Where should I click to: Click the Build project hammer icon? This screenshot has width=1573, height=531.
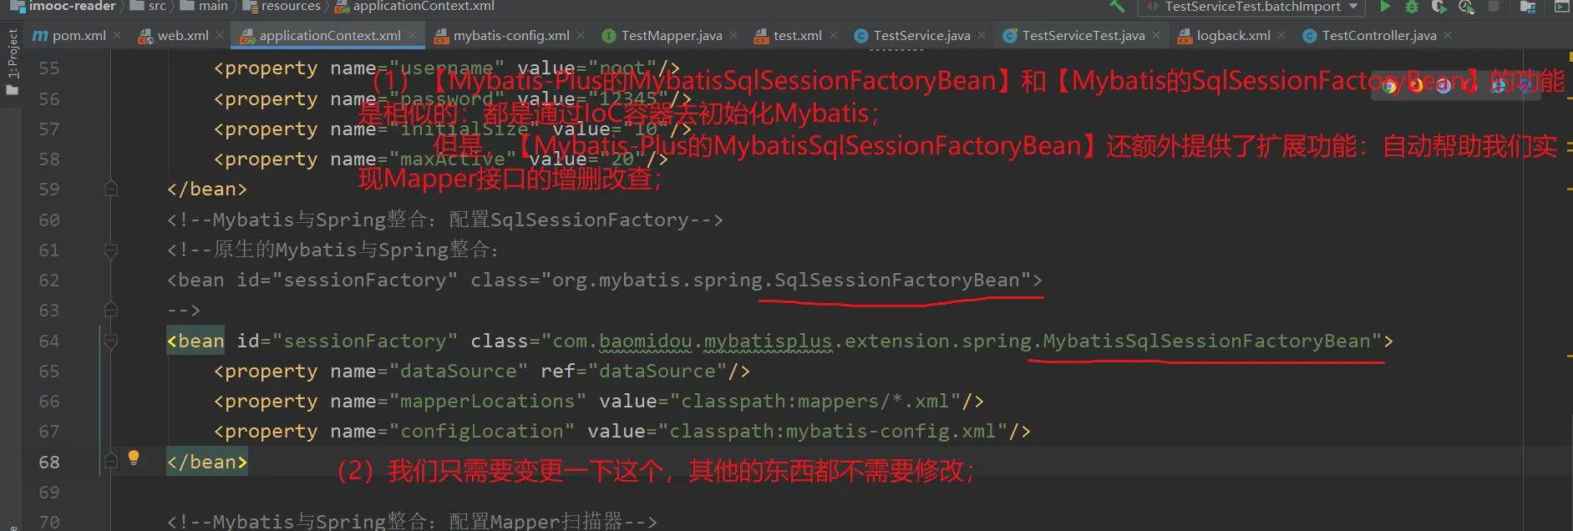pos(1117,7)
